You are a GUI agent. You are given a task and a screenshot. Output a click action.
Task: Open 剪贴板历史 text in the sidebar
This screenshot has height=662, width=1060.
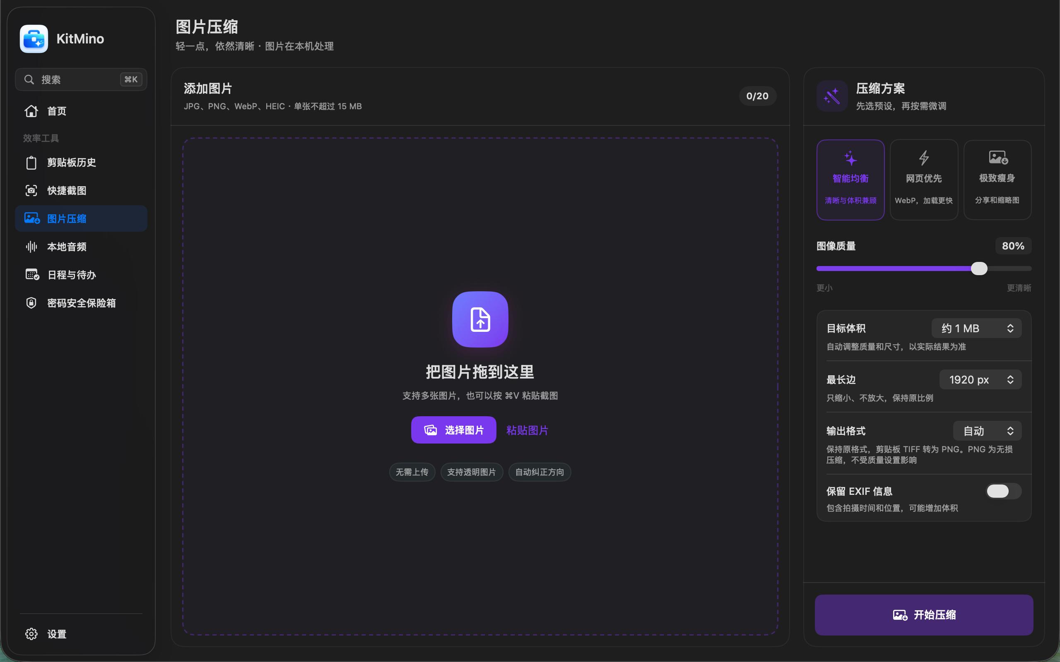coord(71,163)
